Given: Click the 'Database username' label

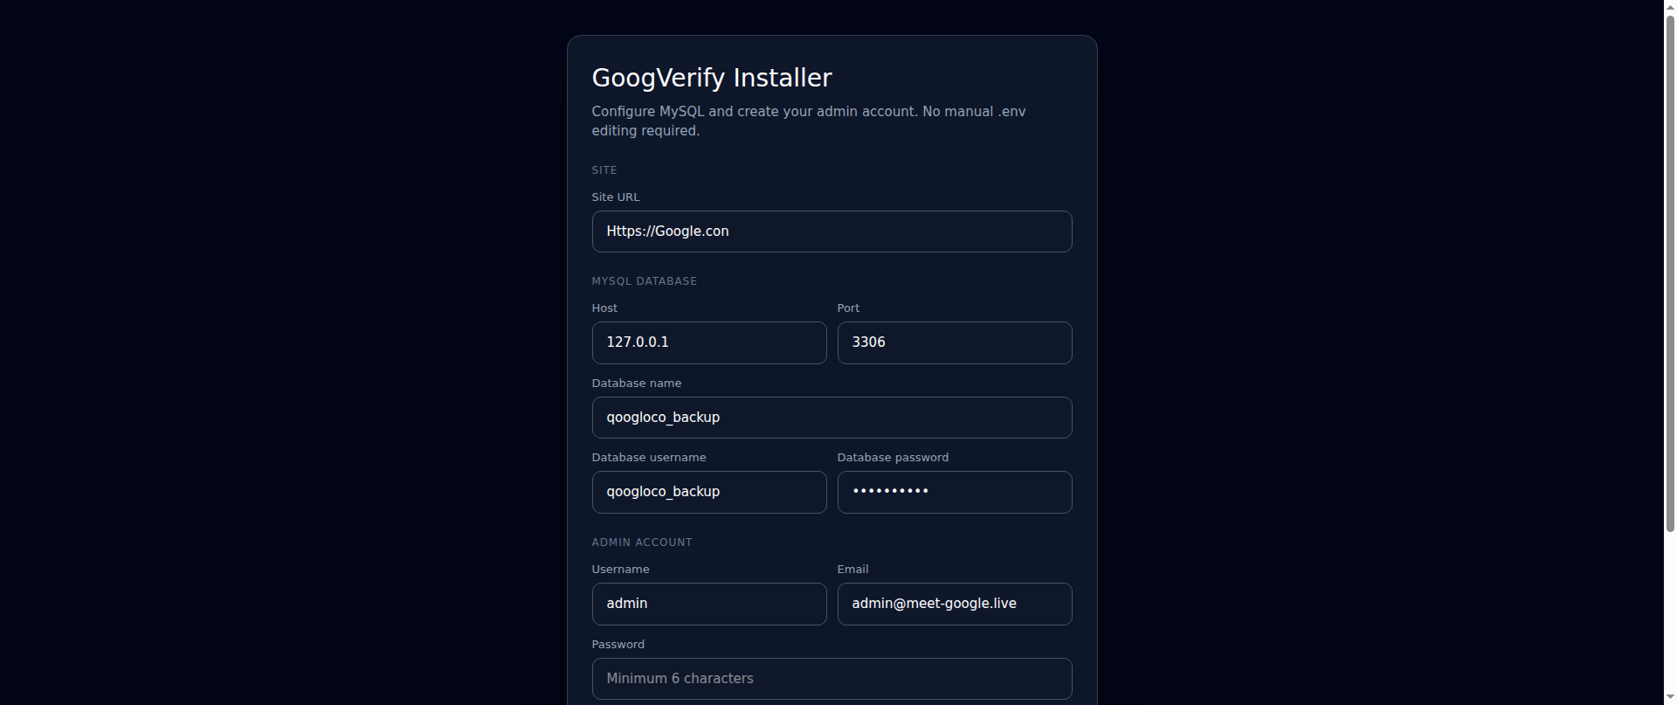Looking at the screenshot, I should pyautogui.click(x=649, y=457).
